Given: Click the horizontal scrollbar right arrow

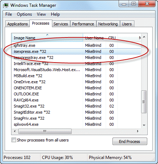Looking at the screenshot, I should pyautogui.click(x=138, y=131).
